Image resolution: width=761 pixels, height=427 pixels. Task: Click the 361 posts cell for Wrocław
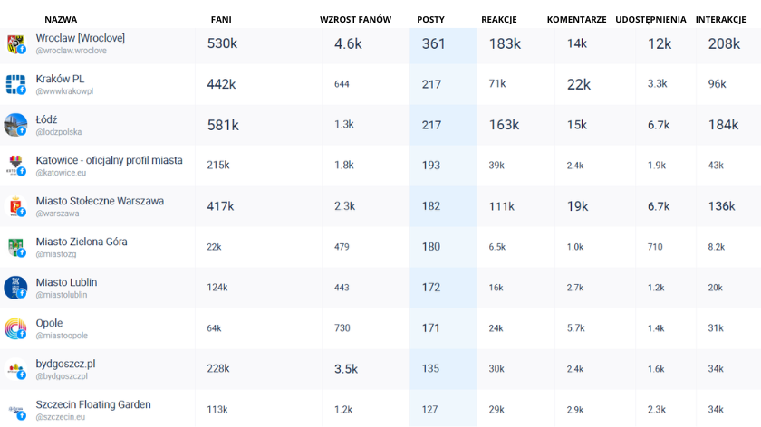(433, 43)
